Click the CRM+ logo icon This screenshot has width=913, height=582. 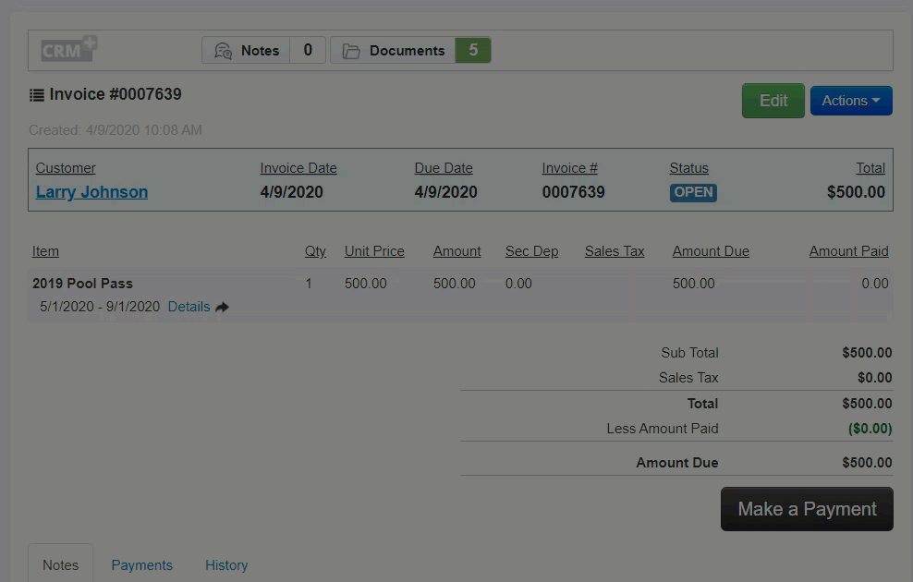[x=69, y=49]
